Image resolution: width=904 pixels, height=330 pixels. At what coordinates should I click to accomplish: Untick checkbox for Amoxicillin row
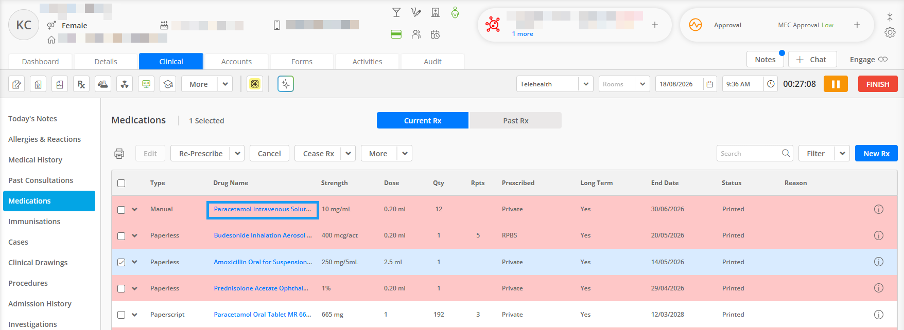pyautogui.click(x=121, y=262)
